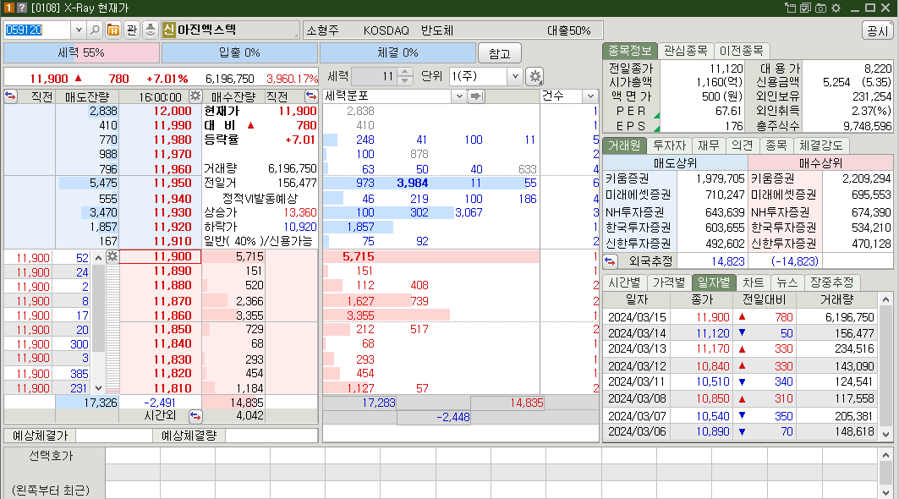This screenshot has height=499, width=899.
Task: Click the gear icon beside 16:00:00
Action: pos(195,96)
